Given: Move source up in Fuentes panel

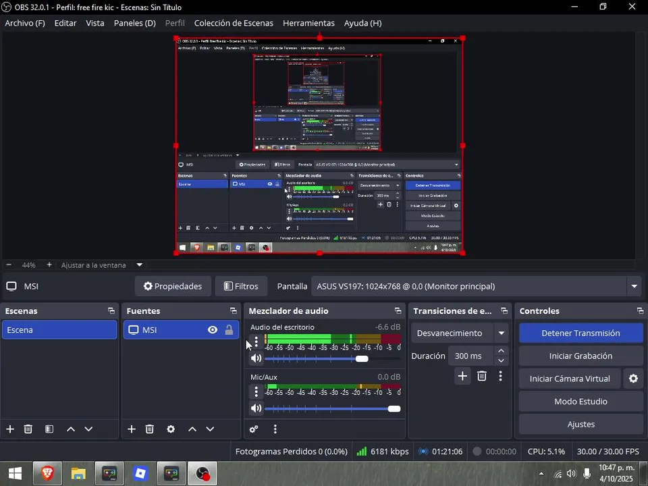Looking at the screenshot, I should tap(192, 429).
